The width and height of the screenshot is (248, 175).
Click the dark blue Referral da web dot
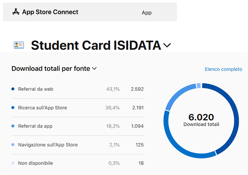13,89
